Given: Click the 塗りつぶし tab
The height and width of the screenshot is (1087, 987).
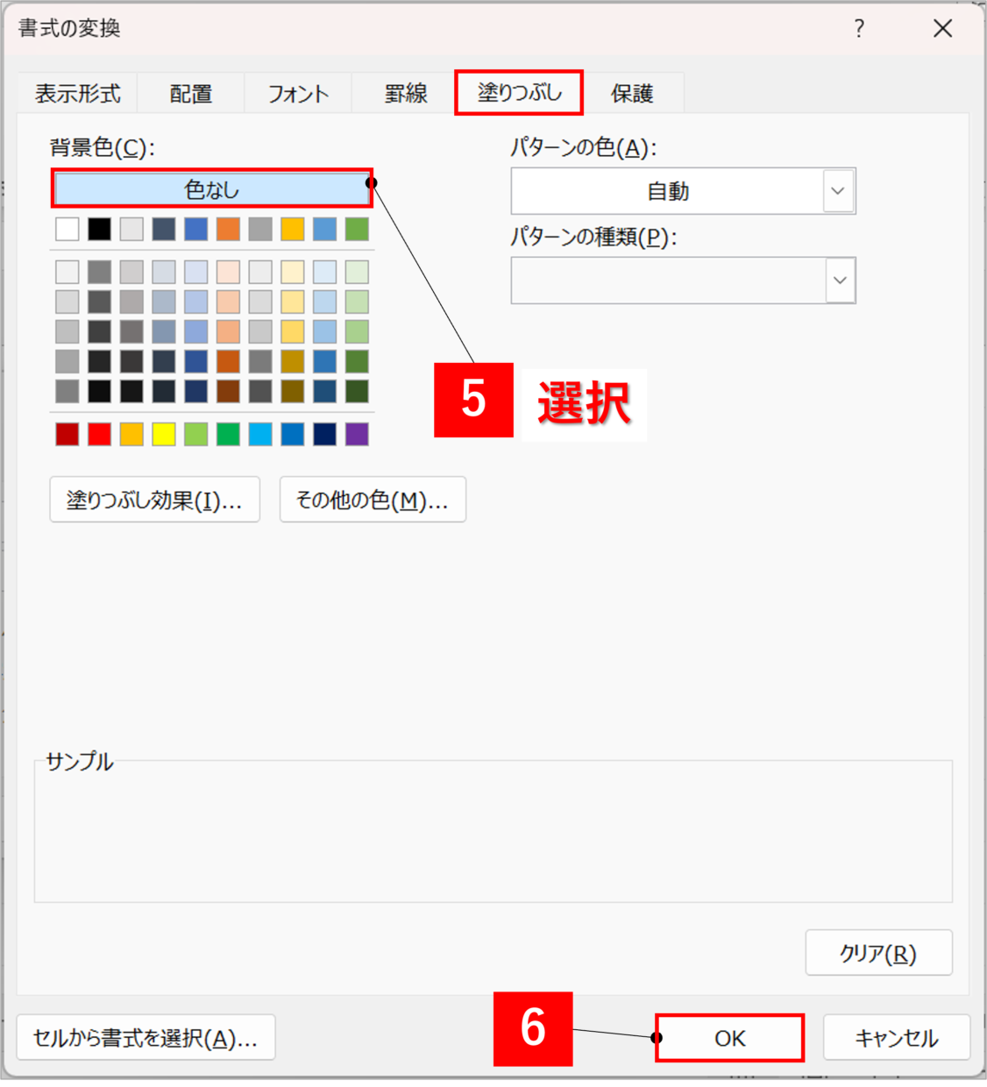Looking at the screenshot, I should 520,92.
